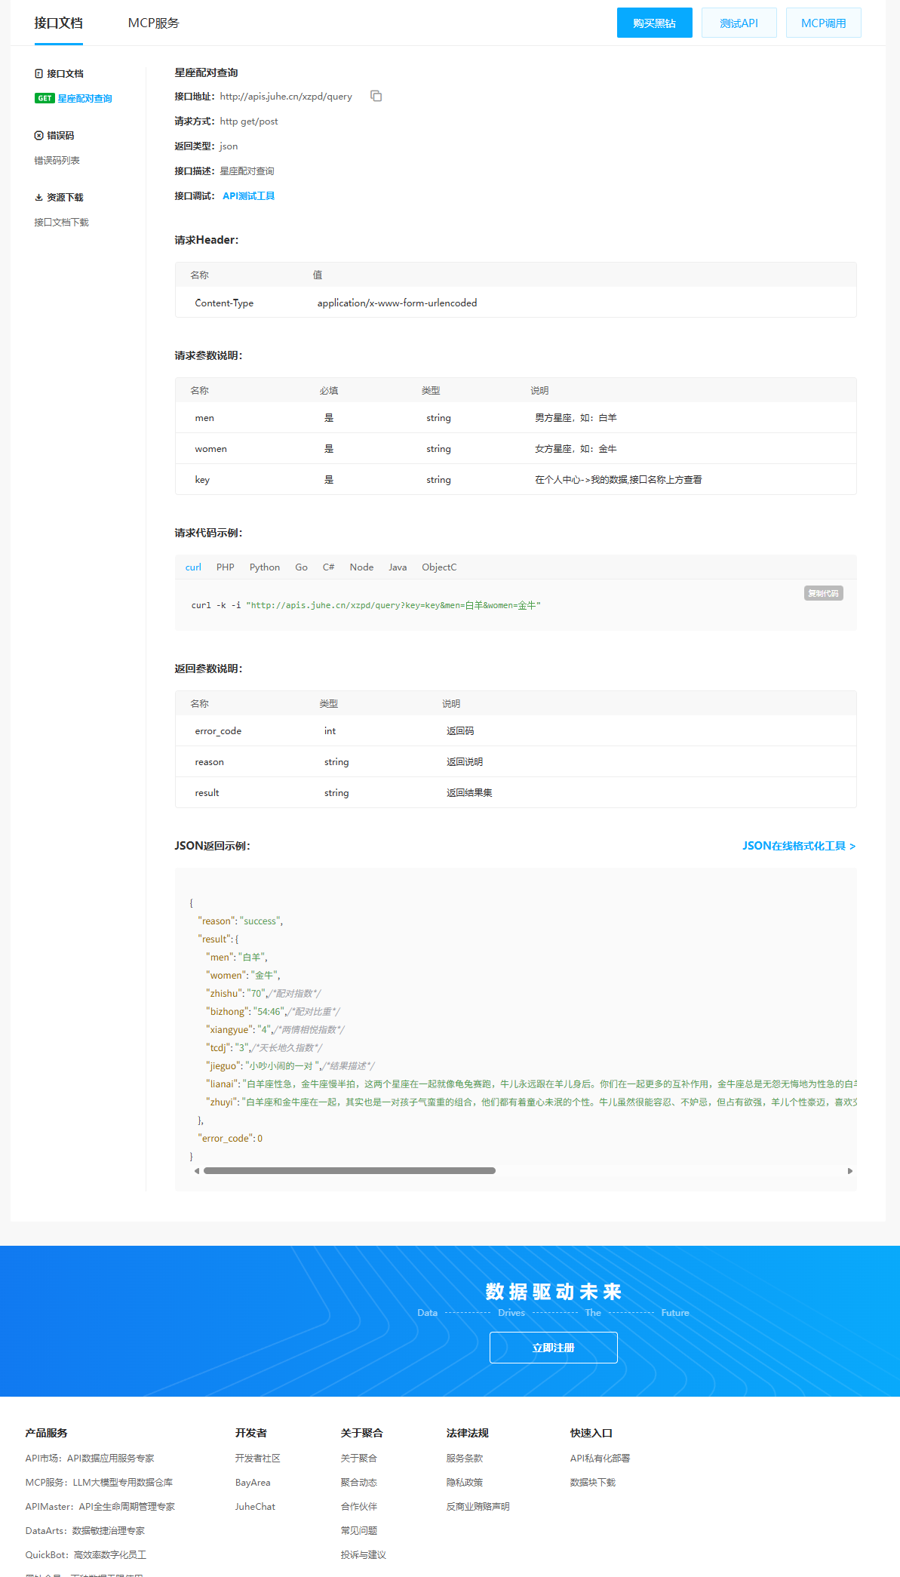Switch to the MCP服务 tab
This screenshot has width=900, height=1577.
pos(154,23)
